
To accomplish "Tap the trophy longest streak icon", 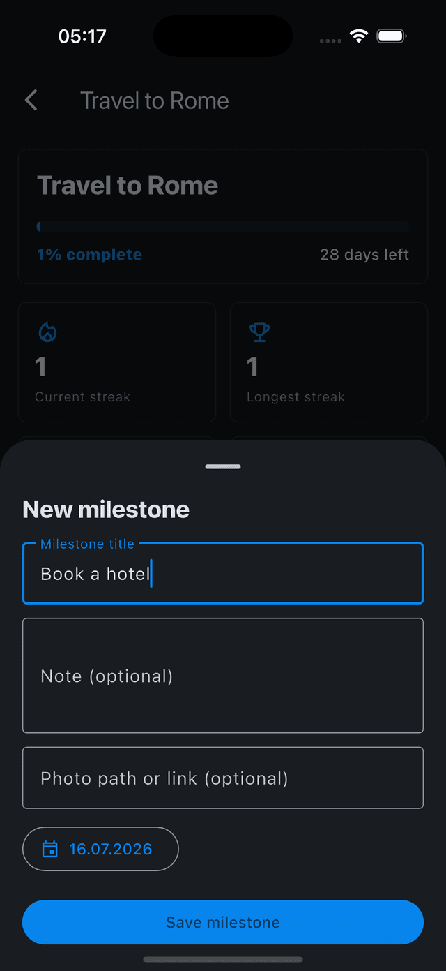I will pos(259,332).
